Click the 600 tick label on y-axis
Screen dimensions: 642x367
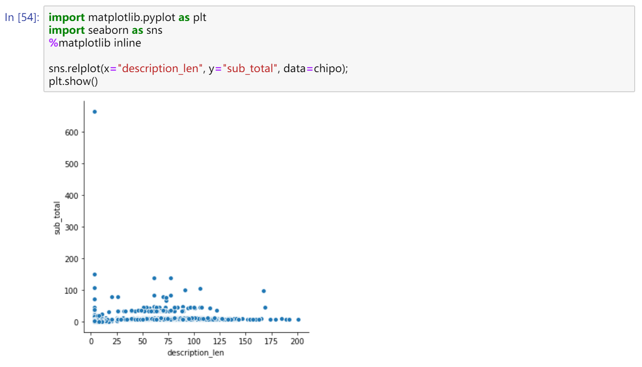pyautogui.click(x=73, y=132)
